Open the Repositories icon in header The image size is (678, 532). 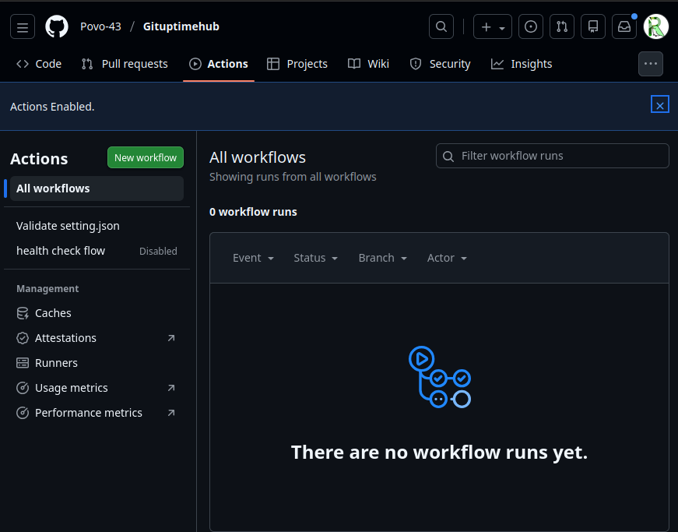[x=593, y=26]
